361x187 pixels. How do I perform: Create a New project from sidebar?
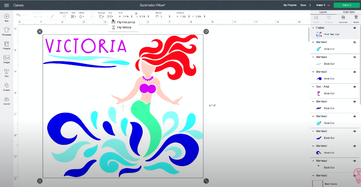point(6,18)
